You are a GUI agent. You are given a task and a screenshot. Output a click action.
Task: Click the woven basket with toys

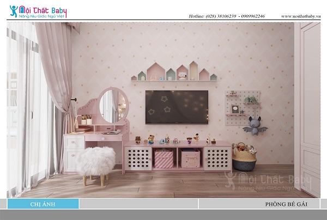coord(245,158)
